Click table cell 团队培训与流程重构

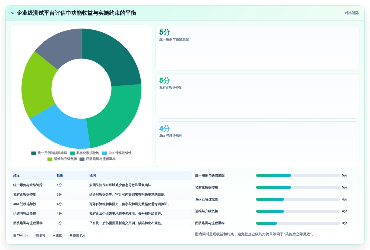[x=28, y=223]
